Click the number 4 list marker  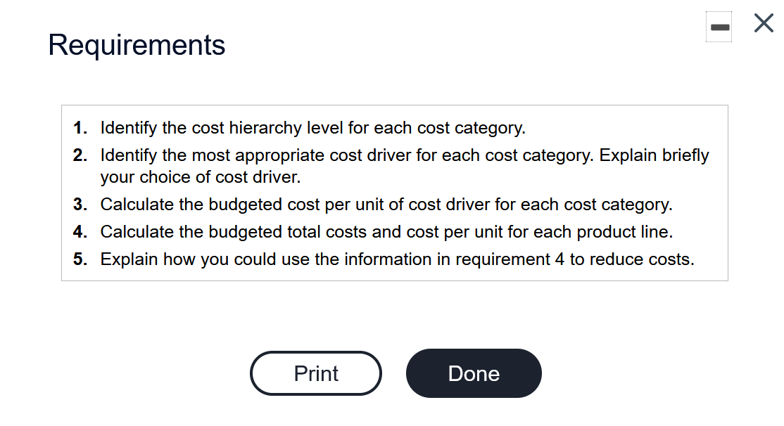pos(79,232)
